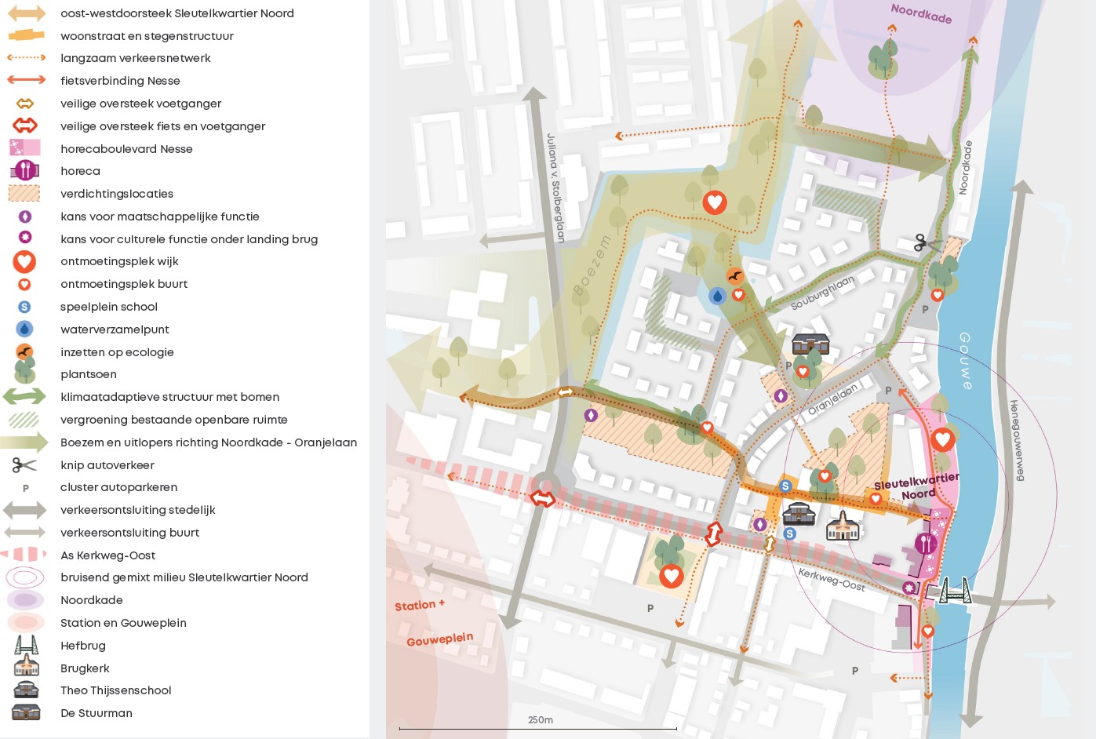This screenshot has width=1096, height=739.
Task: Click the waterverzamelpunt water drop legend icon
Action: [24, 329]
